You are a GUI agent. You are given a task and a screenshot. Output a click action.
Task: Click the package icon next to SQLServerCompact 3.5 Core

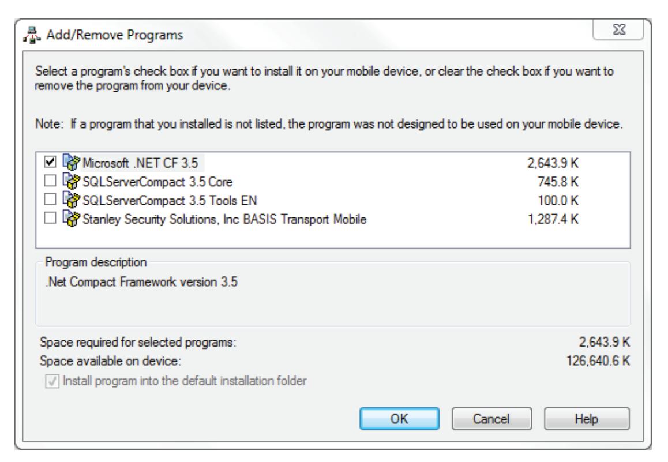click(x=71, y=181)
